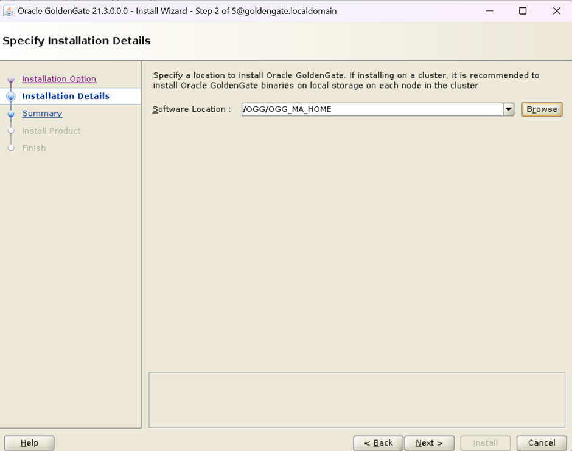Expand the Software Location dropdown arrow

[x=509, y=109]
